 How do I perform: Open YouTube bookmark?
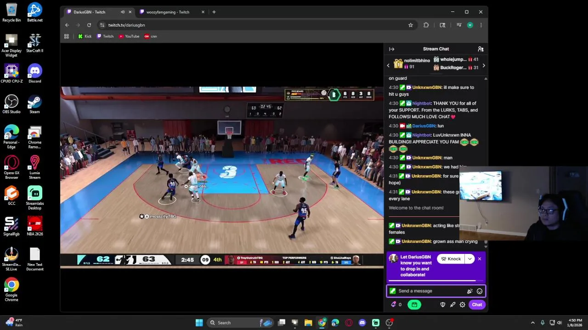pos(129,36)
